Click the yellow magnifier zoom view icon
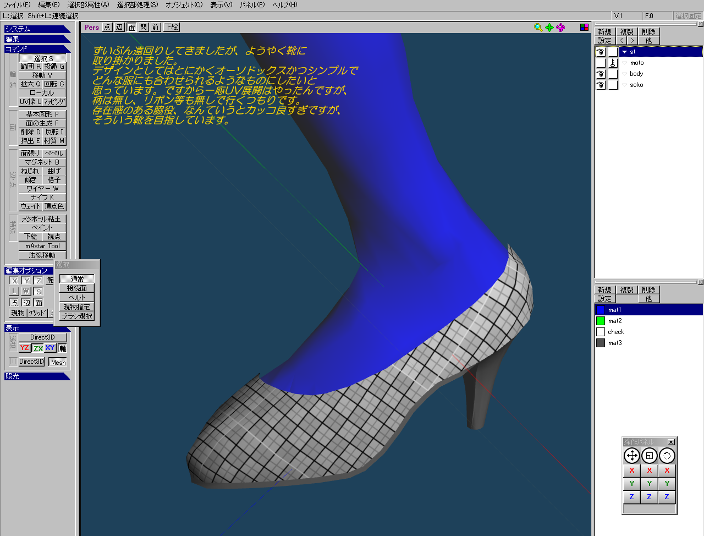 [x=538, y=28]
